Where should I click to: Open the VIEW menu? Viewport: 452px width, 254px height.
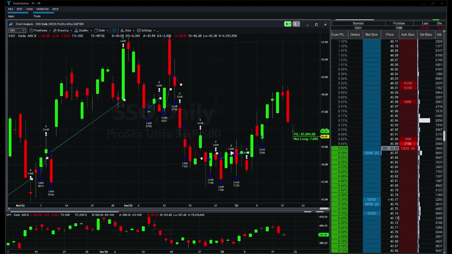click(29, 9)
